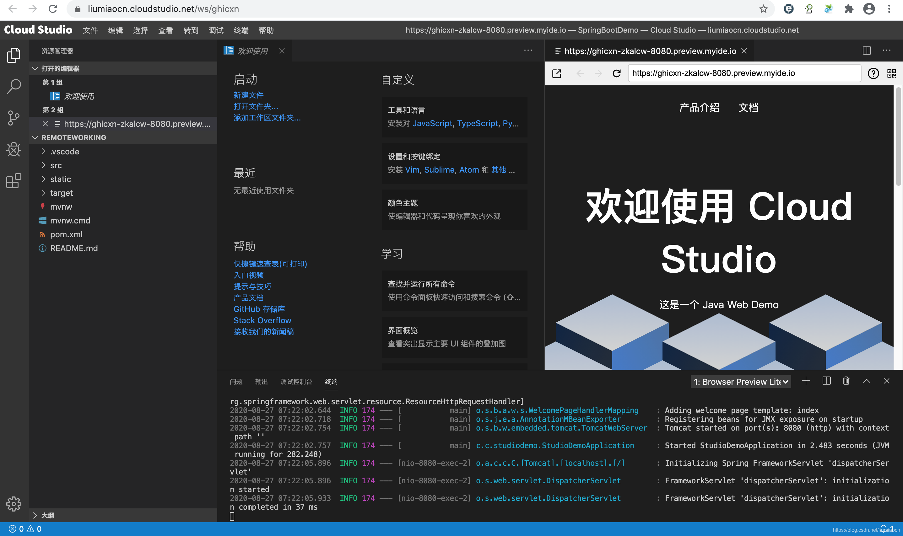Open the terminal selector dropdown Browser Preview Lite
Viewport: 903px width, 536px height.
(741, 382)
